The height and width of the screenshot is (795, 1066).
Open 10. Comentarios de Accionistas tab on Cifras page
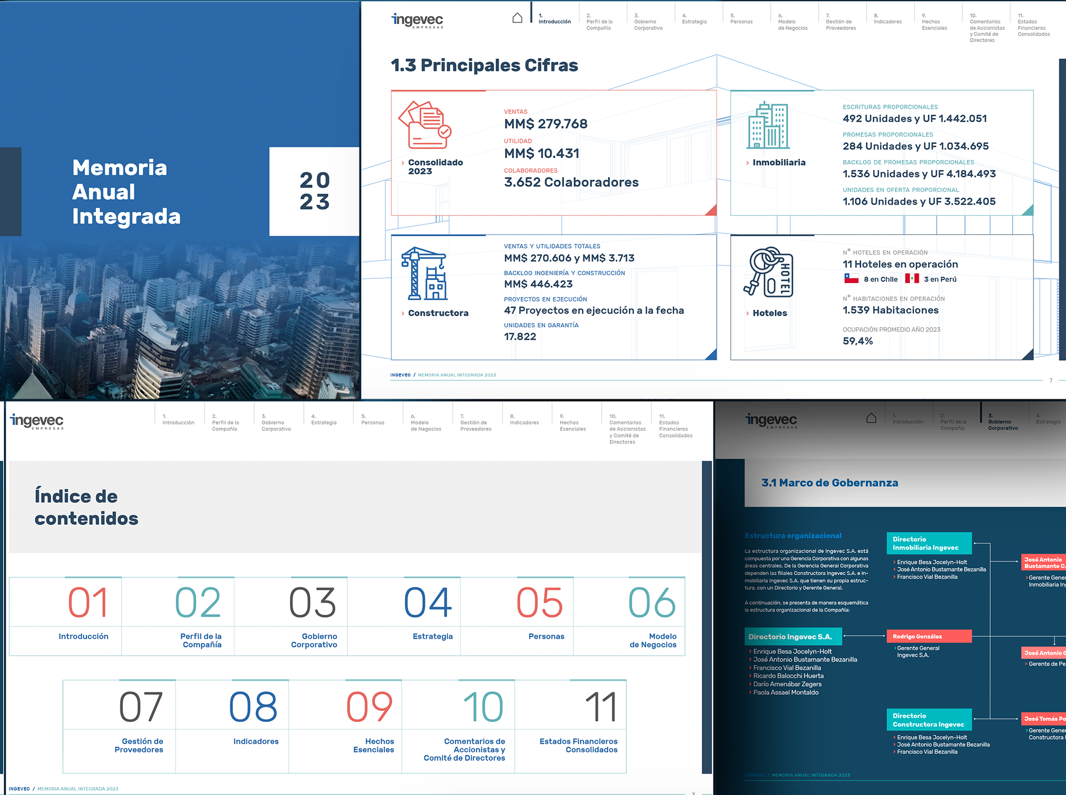click(x=987, y=28)
